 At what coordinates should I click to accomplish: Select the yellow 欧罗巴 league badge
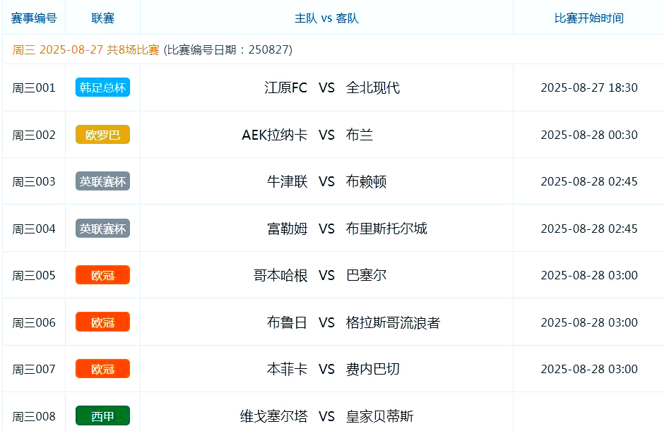pyautogui.click(x=102, y=134)
